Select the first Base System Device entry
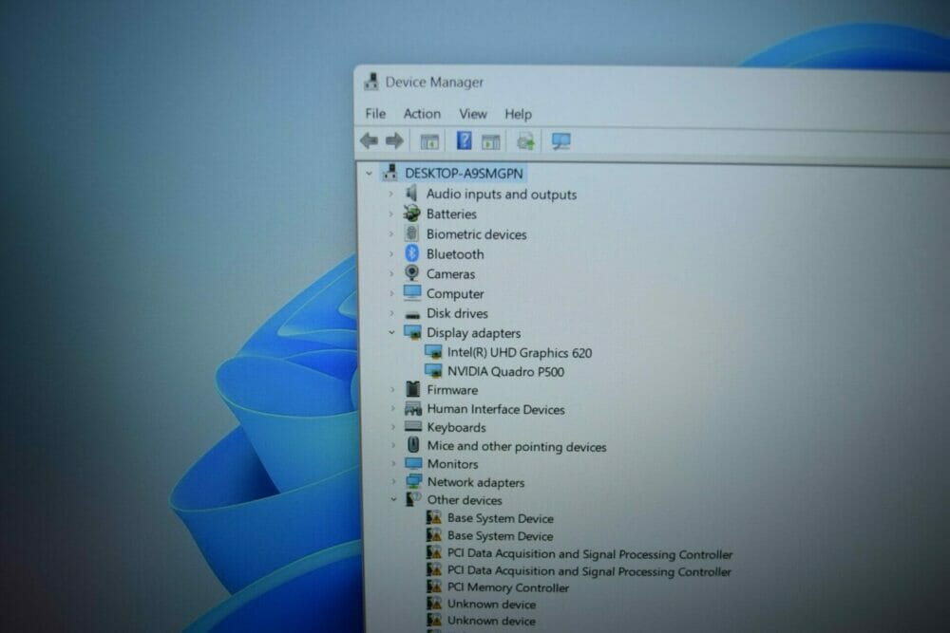Screen dimensions: 950x633 501,518
